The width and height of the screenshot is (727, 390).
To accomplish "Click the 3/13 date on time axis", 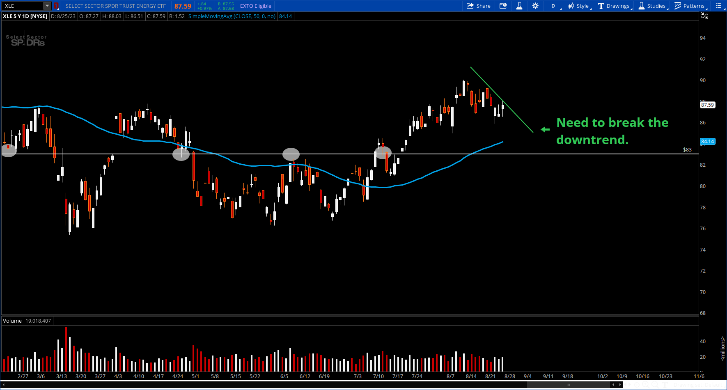I will click(62, 376).
